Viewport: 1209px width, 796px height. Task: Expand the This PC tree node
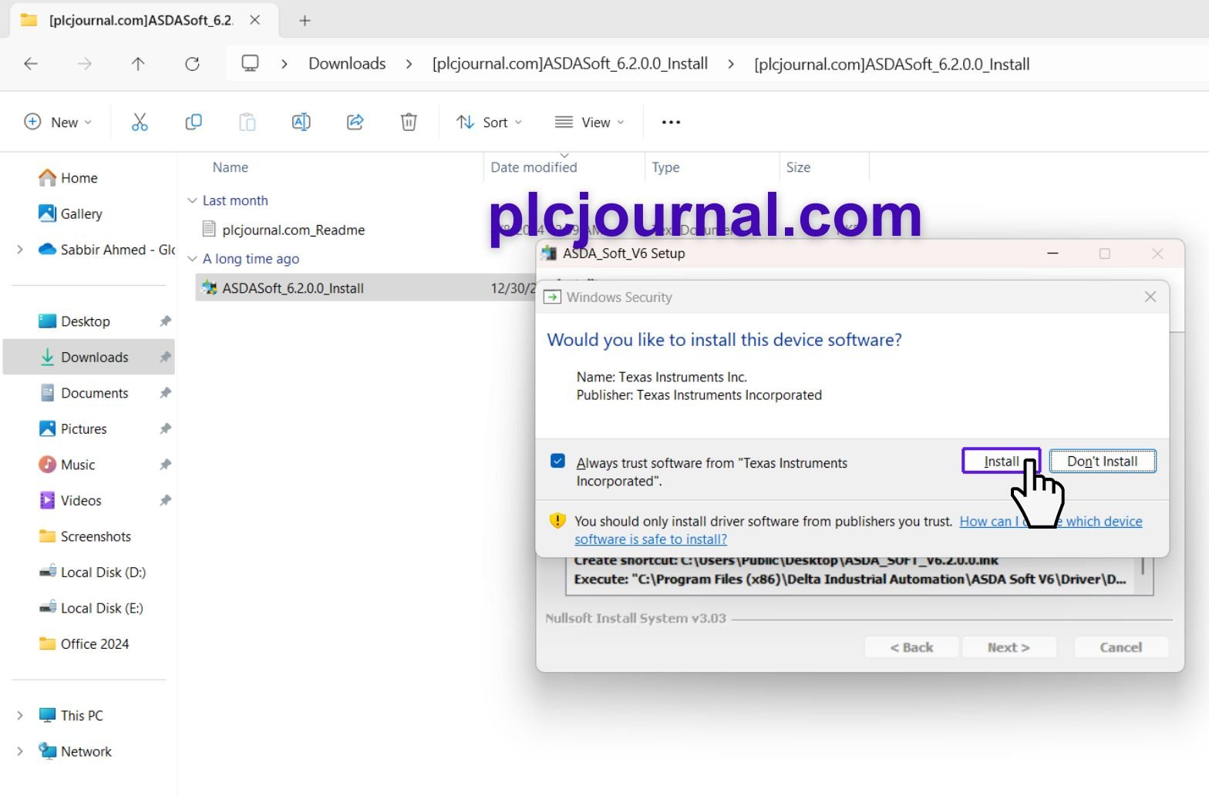pos(20,715)
